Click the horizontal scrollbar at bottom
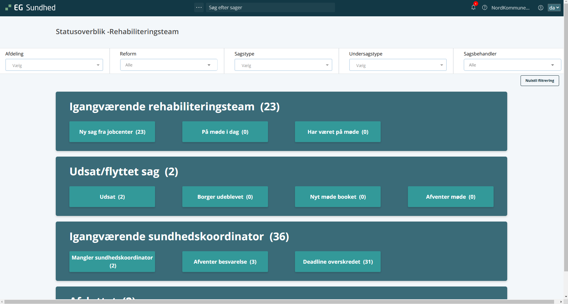 [x=279, y=302]
